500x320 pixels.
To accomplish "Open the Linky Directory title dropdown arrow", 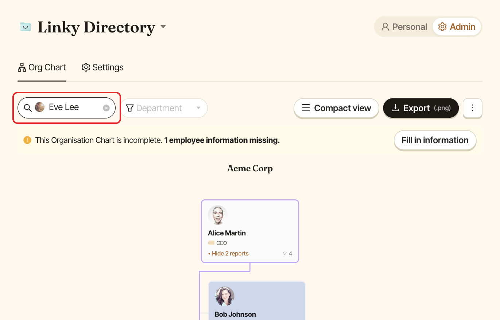I will [163, 27].
